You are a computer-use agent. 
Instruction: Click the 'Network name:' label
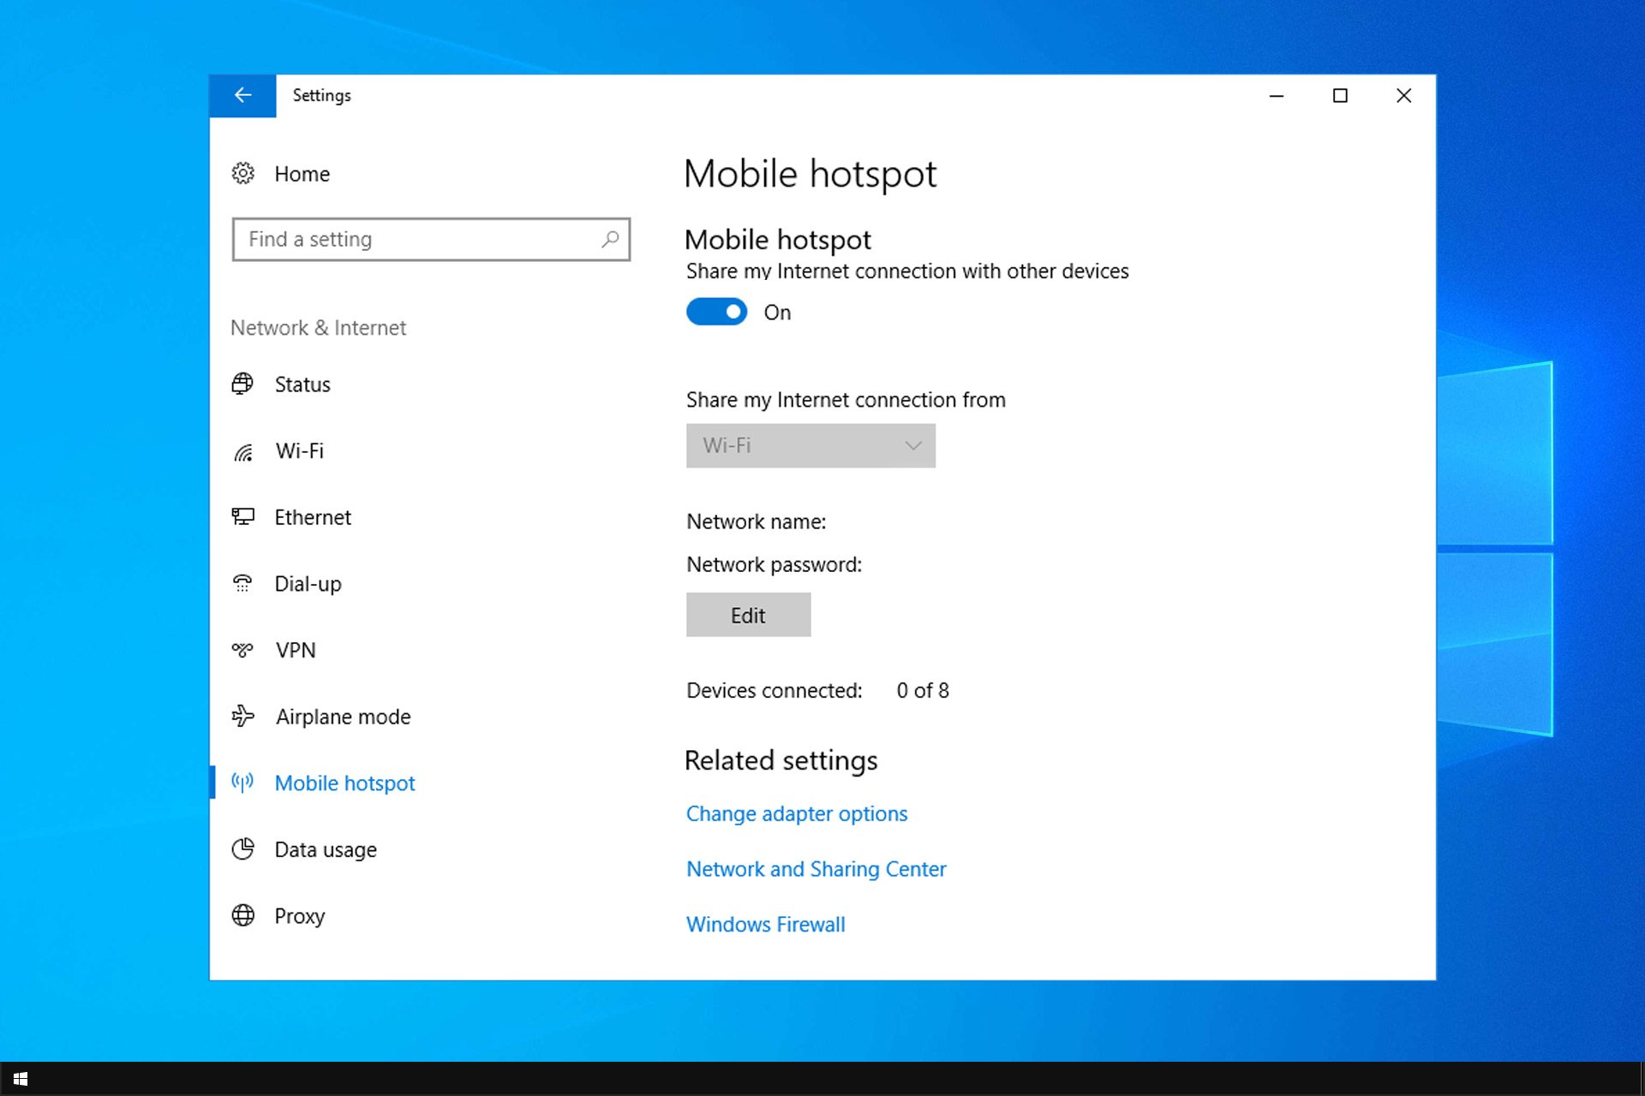pyautogui.click(x=757, y=521)
